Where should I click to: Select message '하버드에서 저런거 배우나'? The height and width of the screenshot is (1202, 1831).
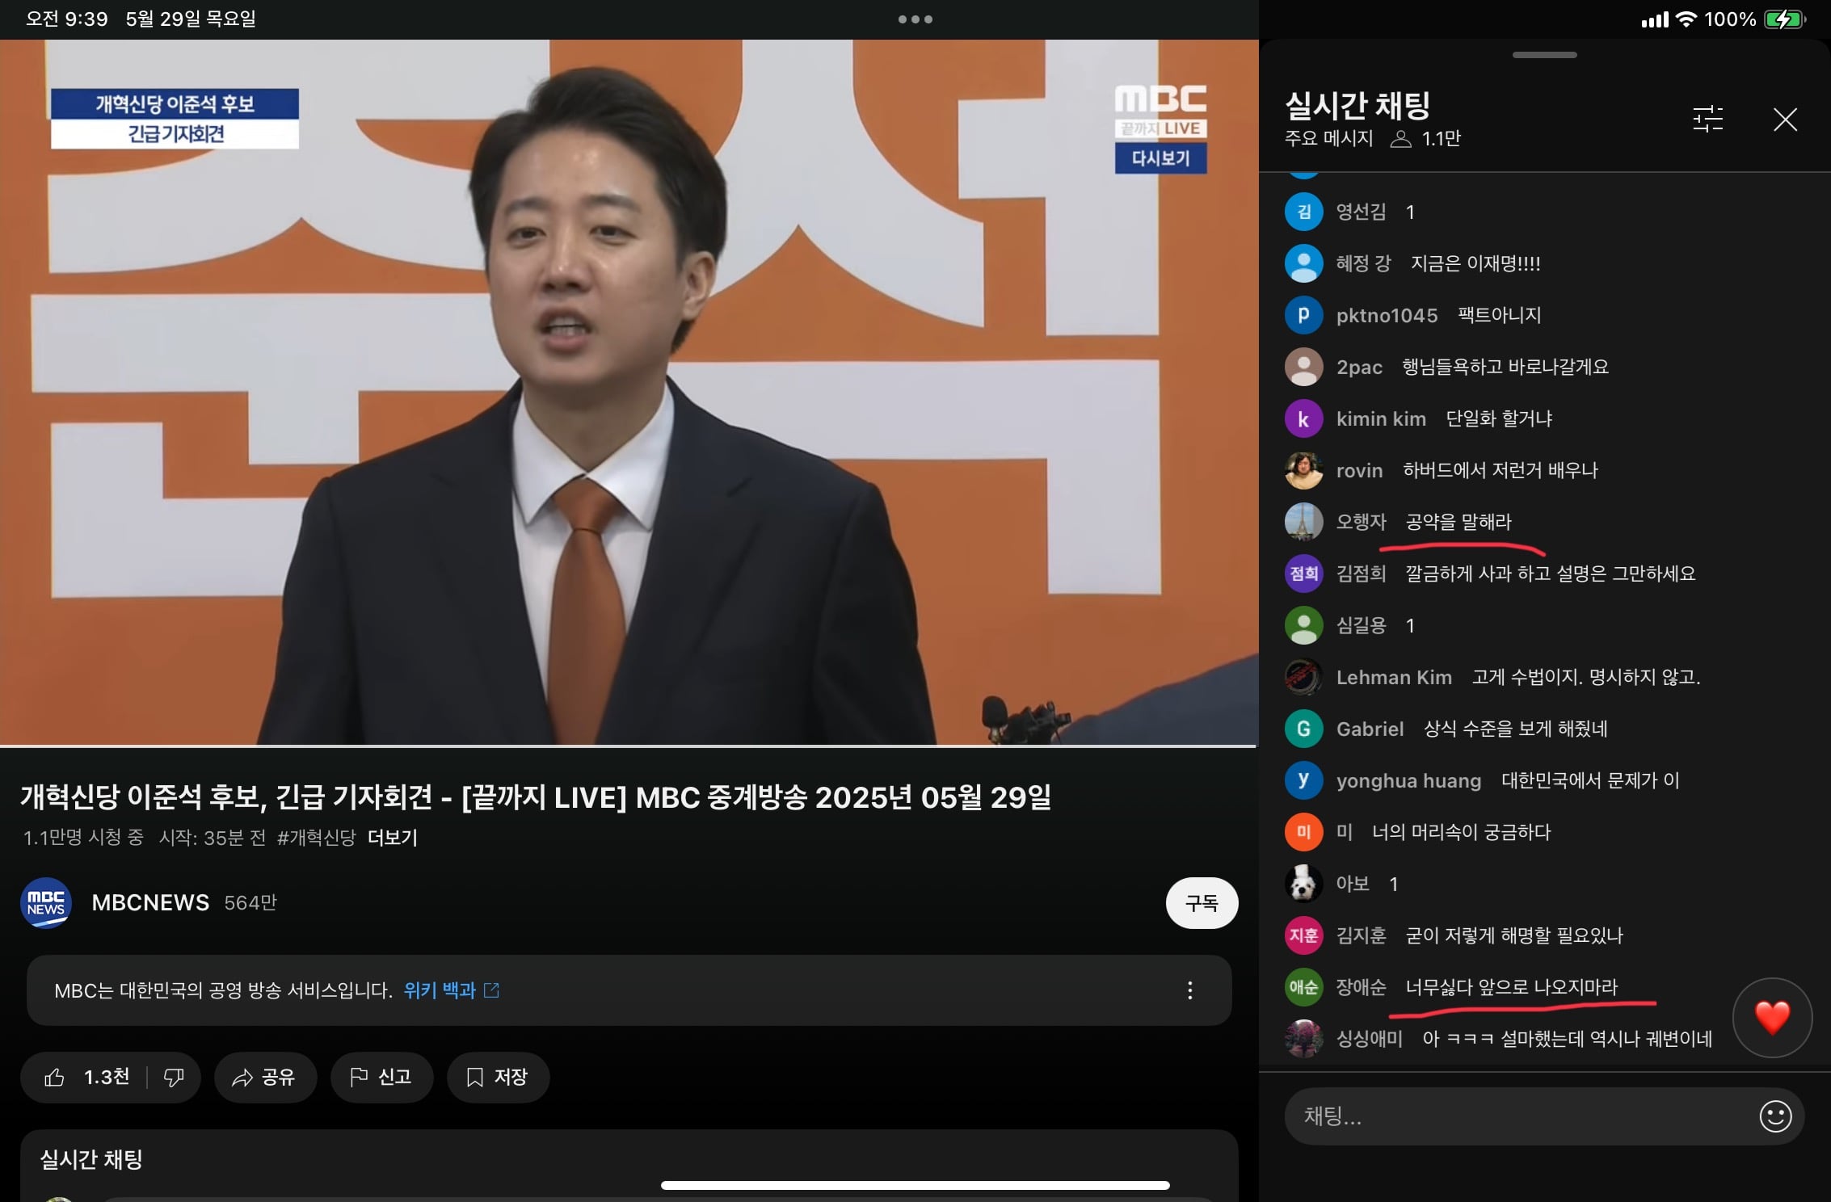pos(1501,470)
